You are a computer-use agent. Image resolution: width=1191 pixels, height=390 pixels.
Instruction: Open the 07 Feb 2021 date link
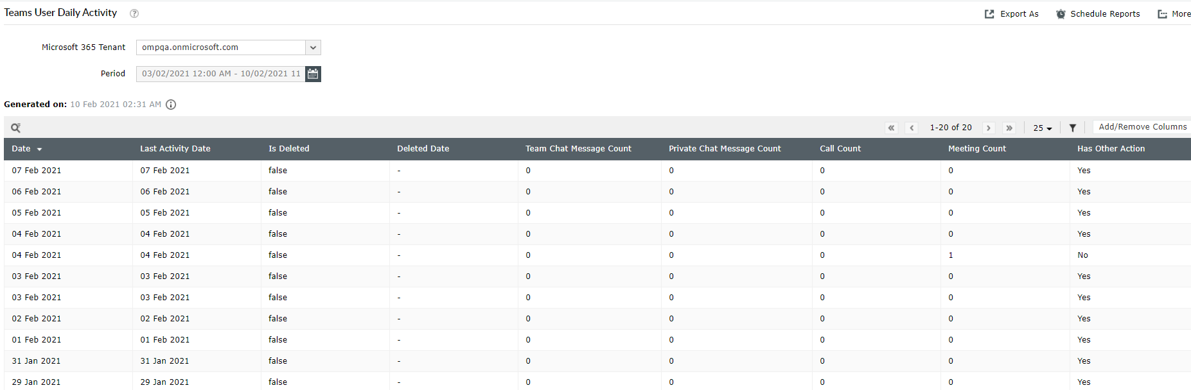(x=37, y=171)
